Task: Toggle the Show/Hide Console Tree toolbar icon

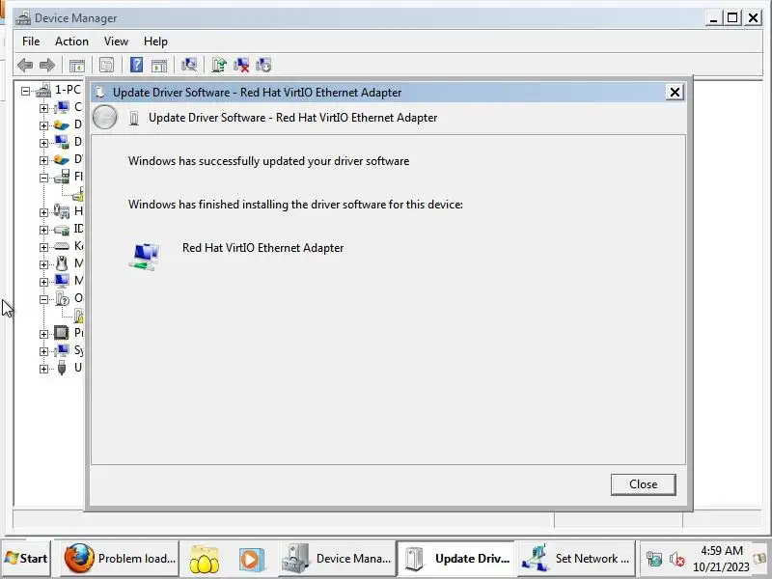Action: (x=77, y=65)
